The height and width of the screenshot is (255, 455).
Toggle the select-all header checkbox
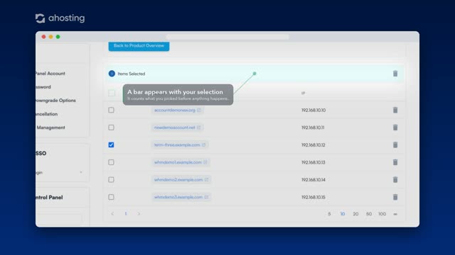(112, 93)
